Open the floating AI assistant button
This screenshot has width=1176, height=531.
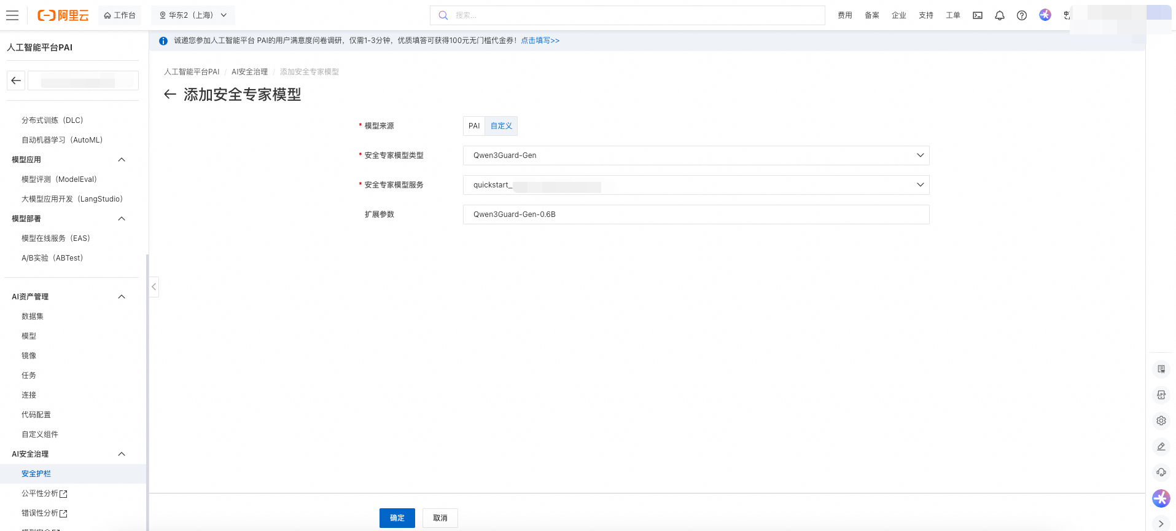click(1161, 498)
